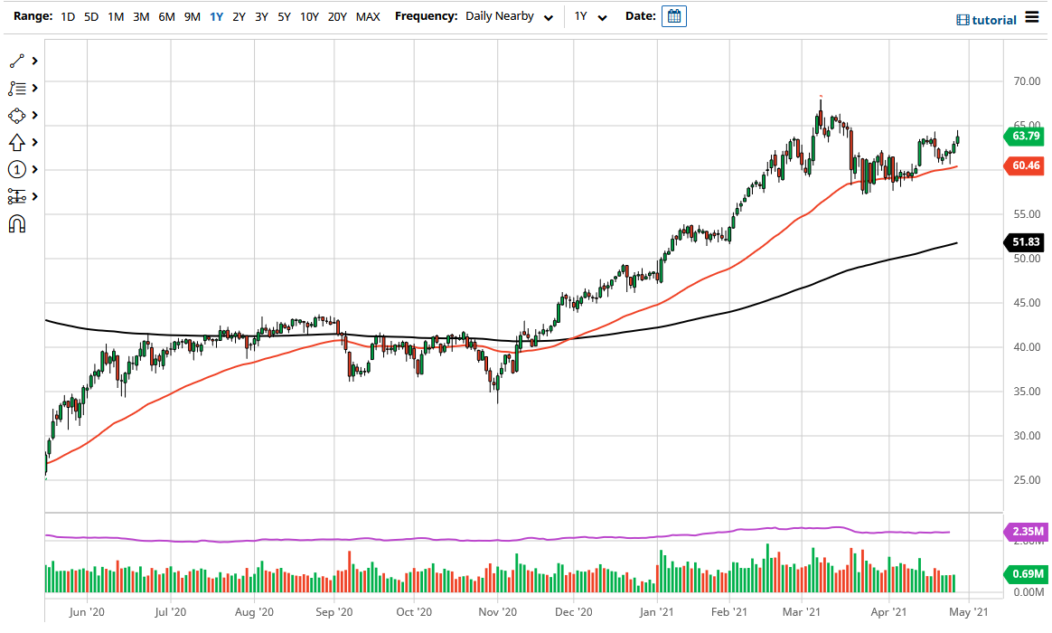Select the 6M range tab
Image resolution: width=1052 pixels, height=633 pixels.
click(x=166, y=16)
